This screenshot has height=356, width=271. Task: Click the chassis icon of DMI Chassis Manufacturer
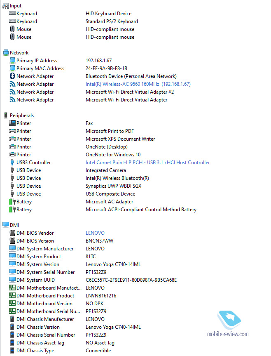point(12,319)
